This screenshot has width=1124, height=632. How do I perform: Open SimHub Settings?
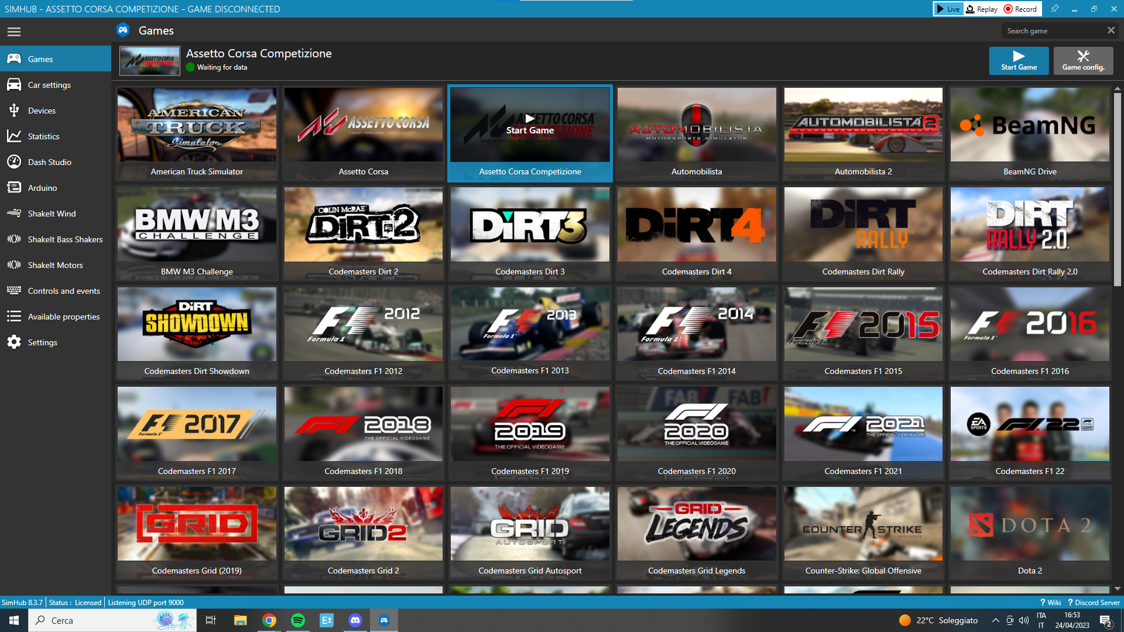(56, 342)
